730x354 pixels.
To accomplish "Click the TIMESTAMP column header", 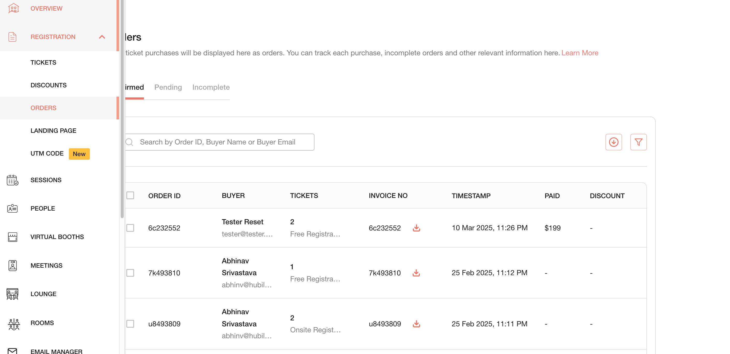I will coord(471,196).
